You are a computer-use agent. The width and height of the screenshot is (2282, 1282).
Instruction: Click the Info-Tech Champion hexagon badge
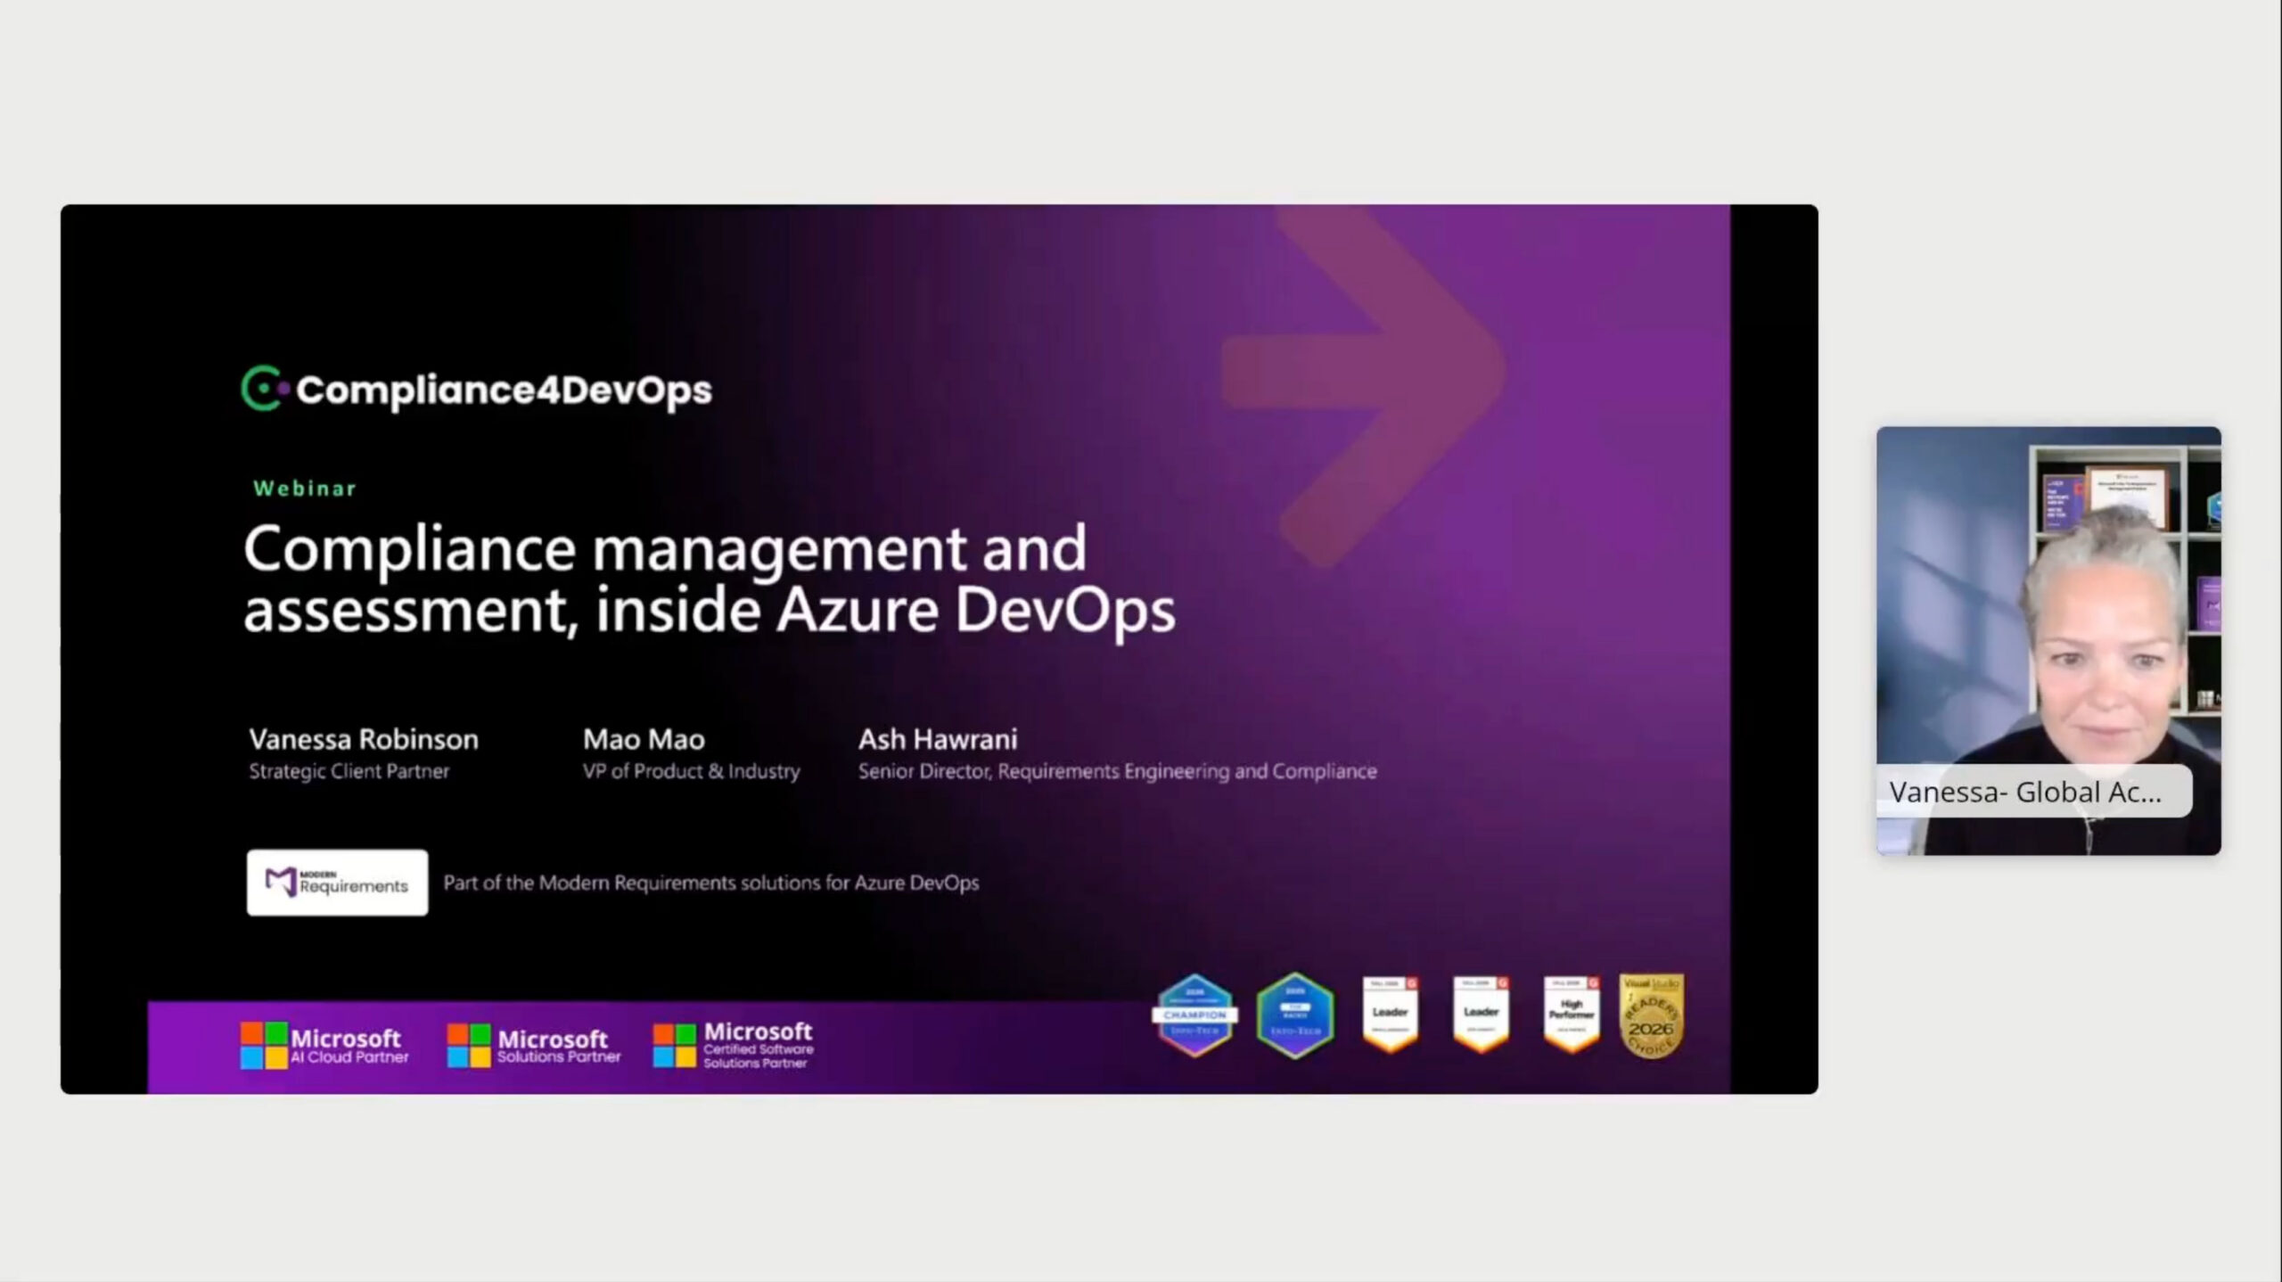(x=1194, y=1015)
